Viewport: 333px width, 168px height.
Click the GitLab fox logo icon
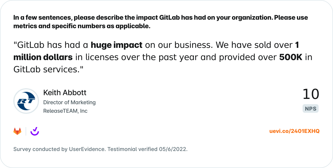coord(17,131)
